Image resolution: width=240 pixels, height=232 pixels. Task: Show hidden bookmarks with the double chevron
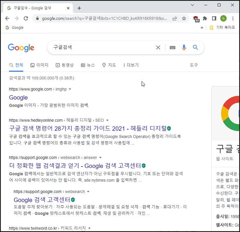tap(202, 27)
